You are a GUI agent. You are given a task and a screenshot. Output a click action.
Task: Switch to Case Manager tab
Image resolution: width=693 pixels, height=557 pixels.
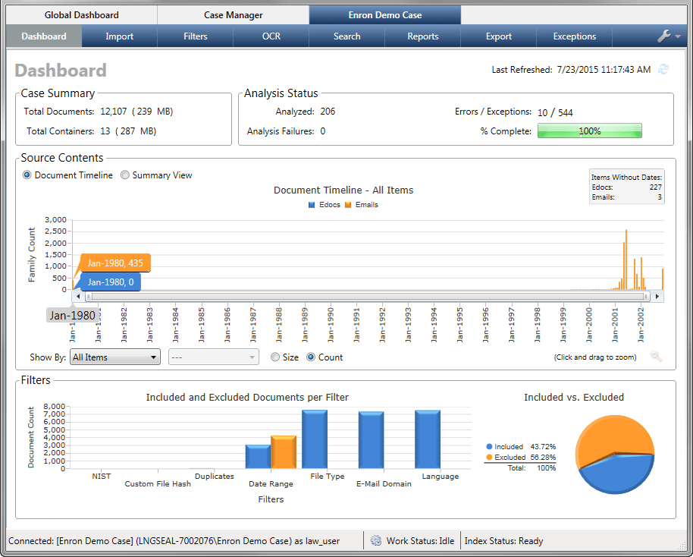(x=234, y=15)
